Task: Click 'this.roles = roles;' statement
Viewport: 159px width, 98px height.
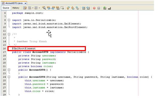Action: 40,91
